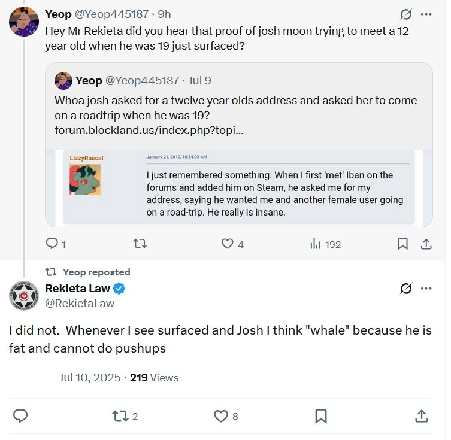Open forum.blockland.us link in quoted tweet
This screenshot has width=451, height=440.
149,129
